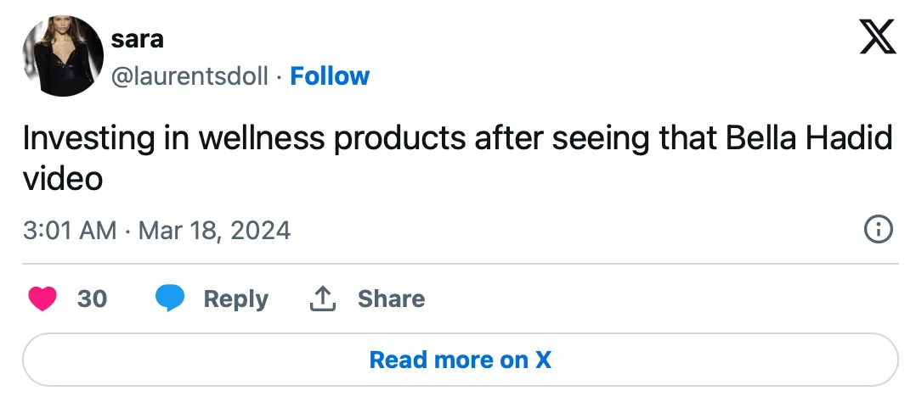Open the 3:01 AM timestamp link

70,230
